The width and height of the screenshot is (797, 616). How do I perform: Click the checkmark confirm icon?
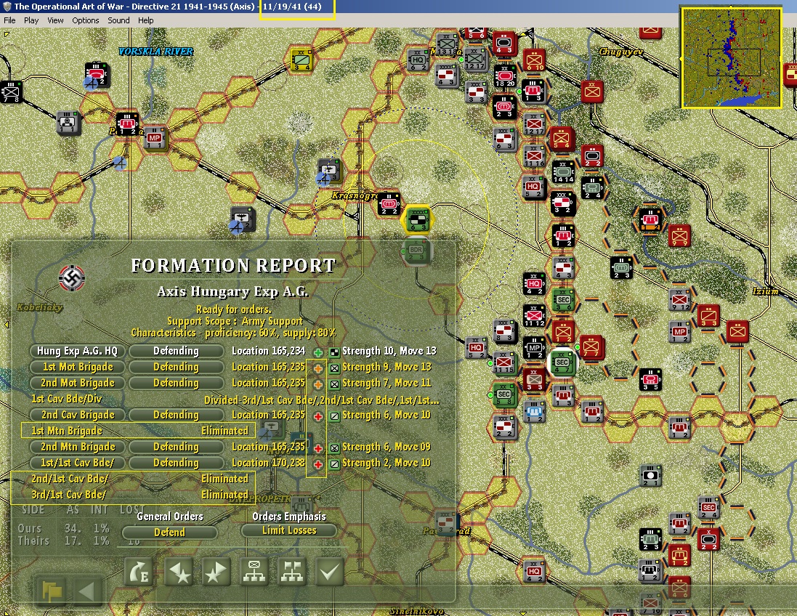pos(329,572)
